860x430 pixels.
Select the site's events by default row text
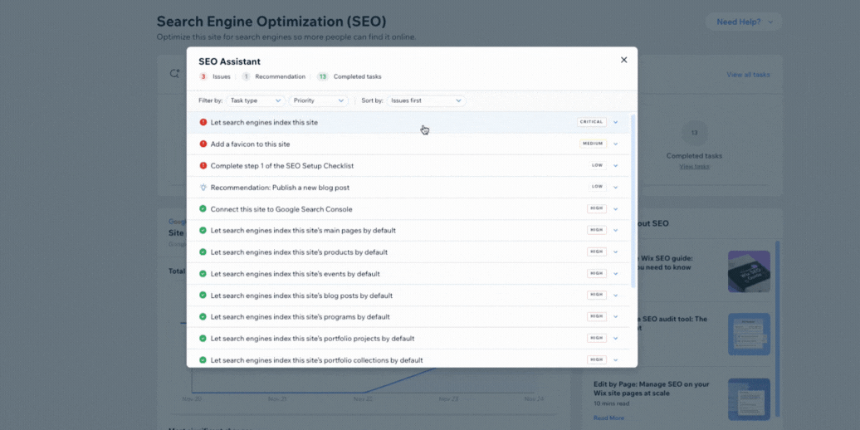(x=295, y=274)
